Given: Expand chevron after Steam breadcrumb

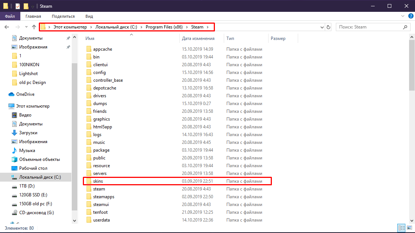Looking at the screenshot, I should (x=208, y=27).
